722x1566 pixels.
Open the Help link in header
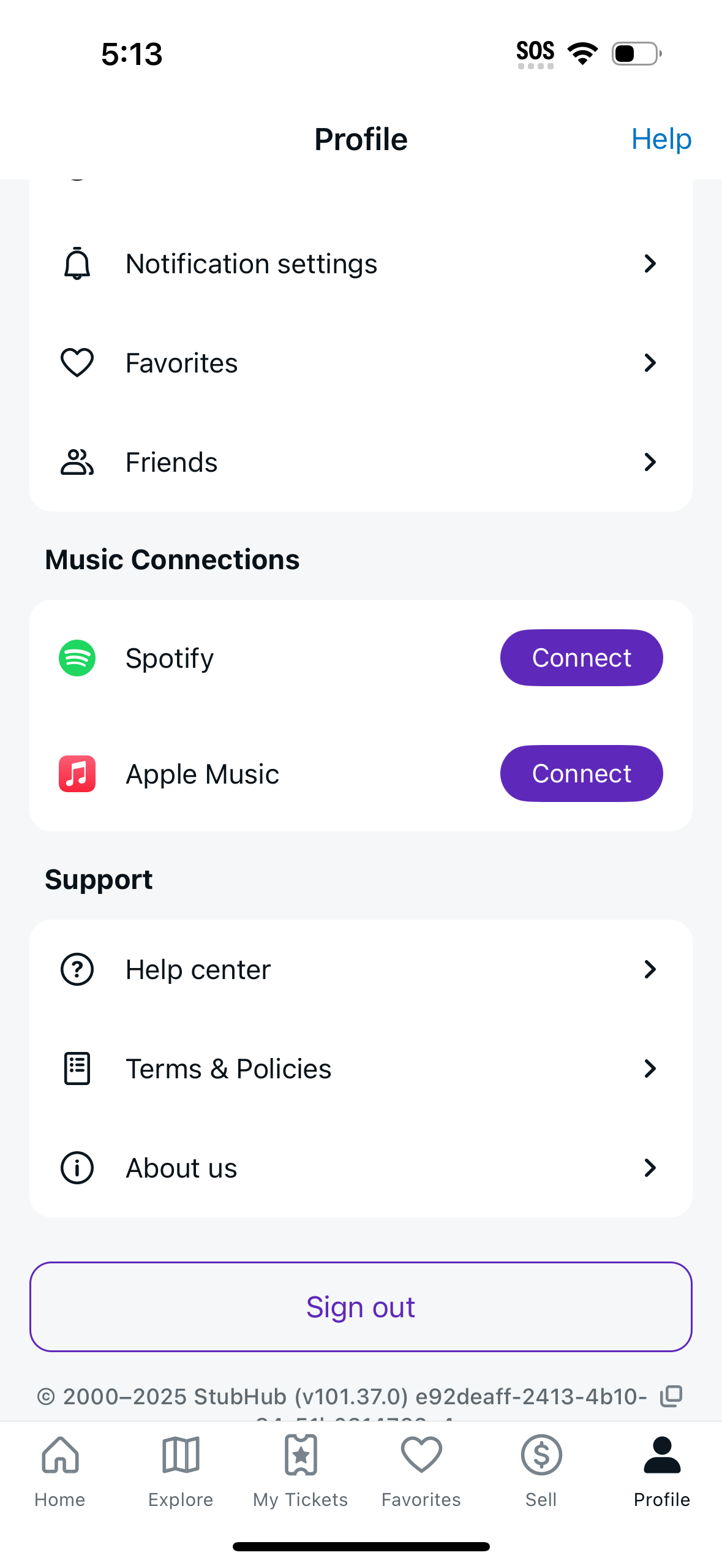point(661,139)
